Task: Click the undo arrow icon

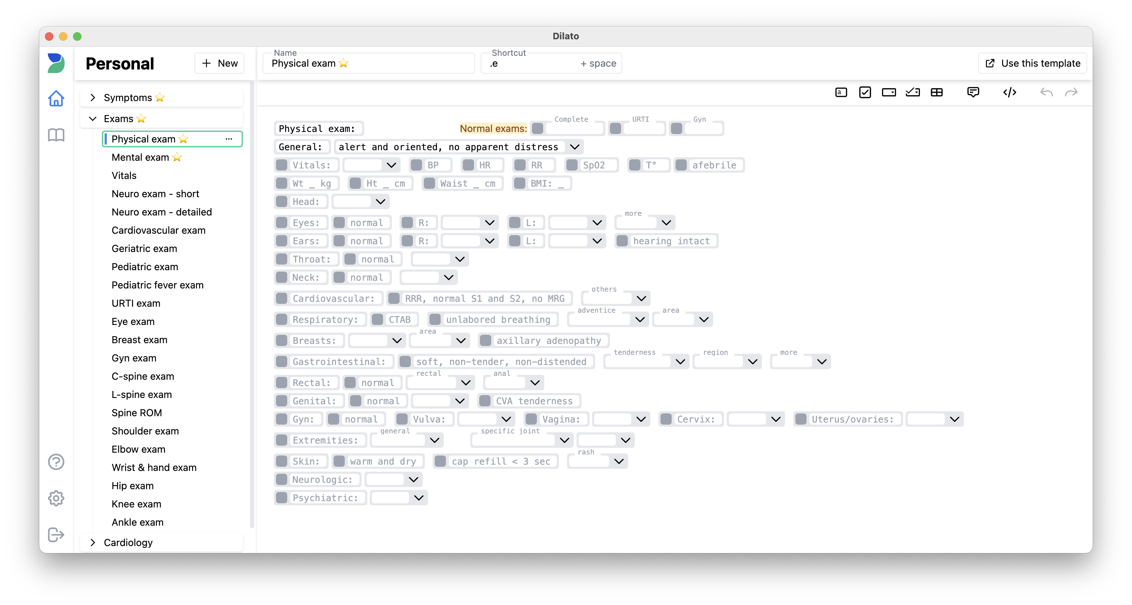Action: 1047,91
